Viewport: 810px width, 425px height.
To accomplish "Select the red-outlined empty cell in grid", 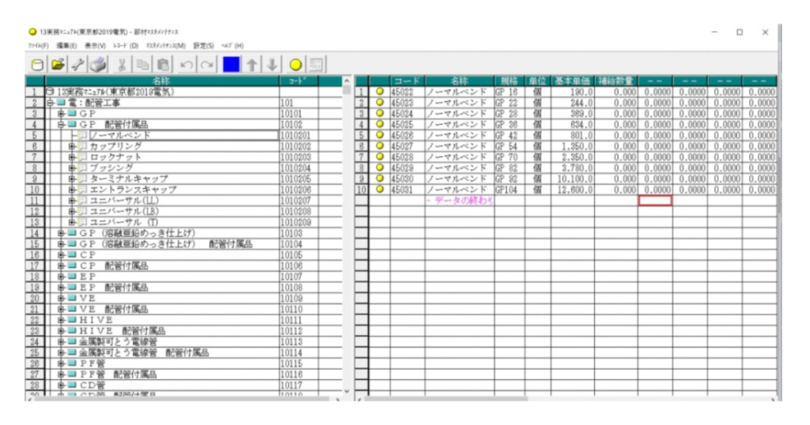I will [x=655, y=201].
